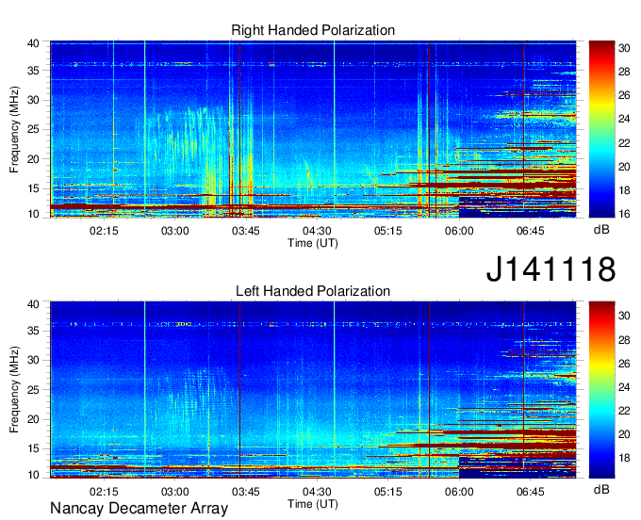The image size is (641, 520).
Task: Click the 05:15 time tick of Right Handed plot
Action: pos(388,231)
